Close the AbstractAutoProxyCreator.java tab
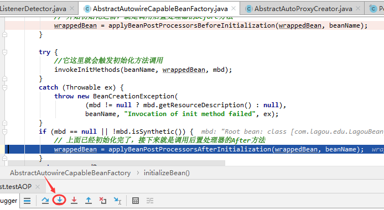The height and width of the screenshot is (210, 384). (x=358, y=8)
